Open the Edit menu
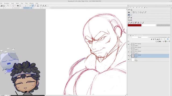This screenshot has width=172, height=96. click(1, 3)
